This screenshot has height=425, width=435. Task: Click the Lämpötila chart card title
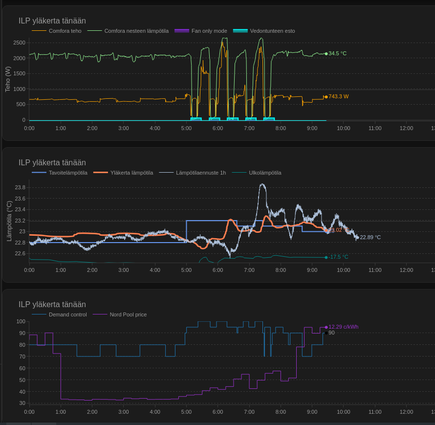coord(52,163)
